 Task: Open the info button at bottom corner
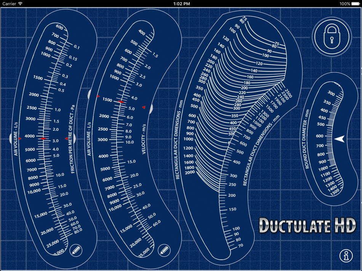[346, 255]
